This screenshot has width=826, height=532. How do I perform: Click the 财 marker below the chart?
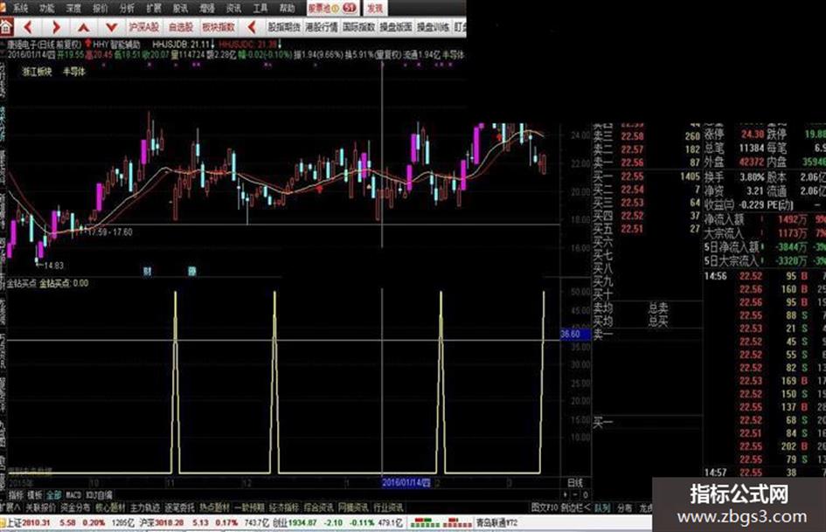(x=148, y=272)
